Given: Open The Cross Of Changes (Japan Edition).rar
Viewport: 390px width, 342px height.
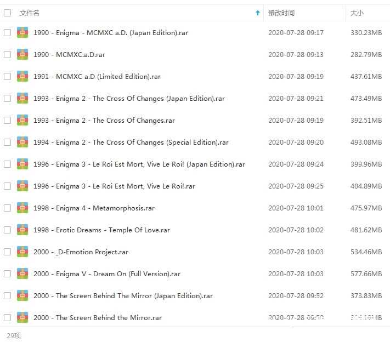Looking at the screenshot, I should click(129, 98).
